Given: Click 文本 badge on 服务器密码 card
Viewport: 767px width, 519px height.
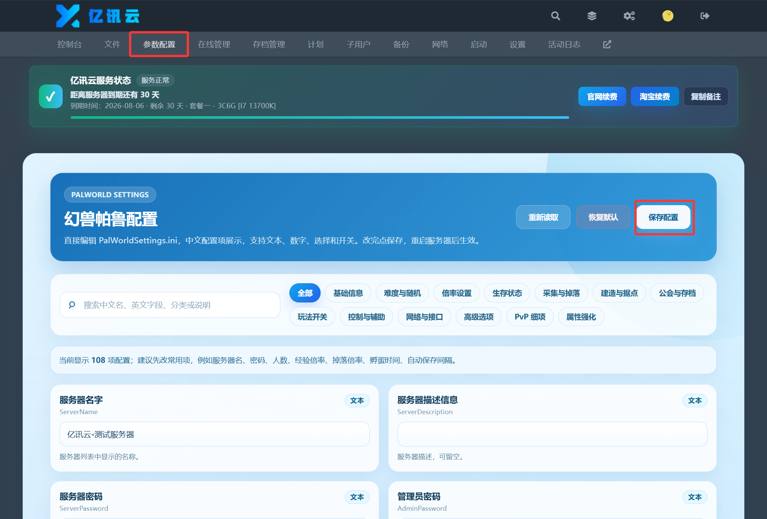Looking at the screenshot, I should tap(357, 497).
